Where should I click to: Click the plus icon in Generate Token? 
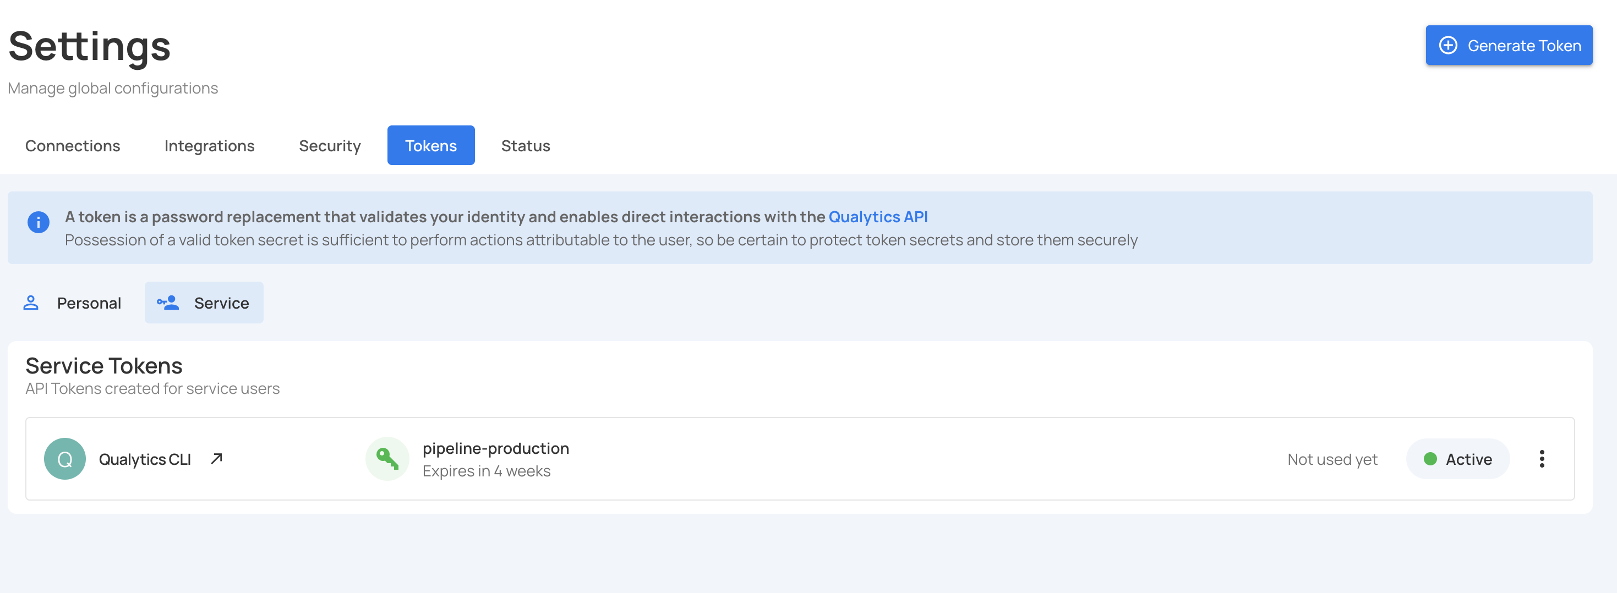click(x=1447, y=45)
